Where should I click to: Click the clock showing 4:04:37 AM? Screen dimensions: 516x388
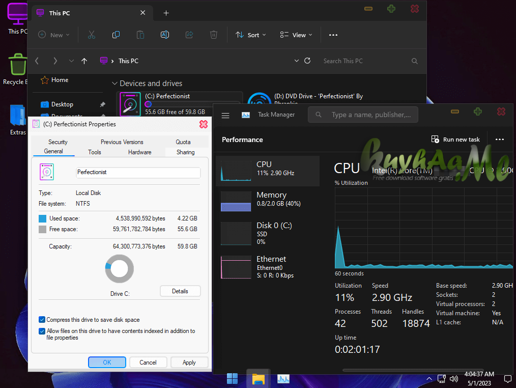(479, 374)
